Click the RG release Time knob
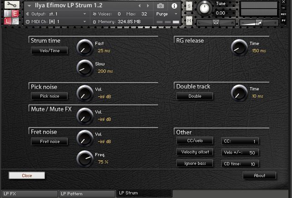The image size is (292, 198). (239, 48)
